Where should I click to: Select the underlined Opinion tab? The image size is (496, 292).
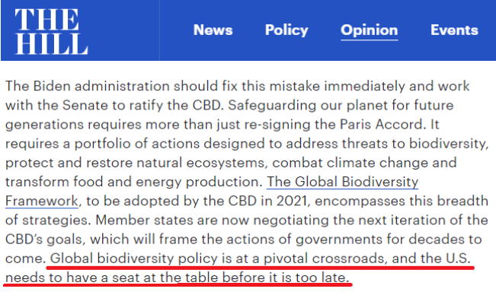370,30
